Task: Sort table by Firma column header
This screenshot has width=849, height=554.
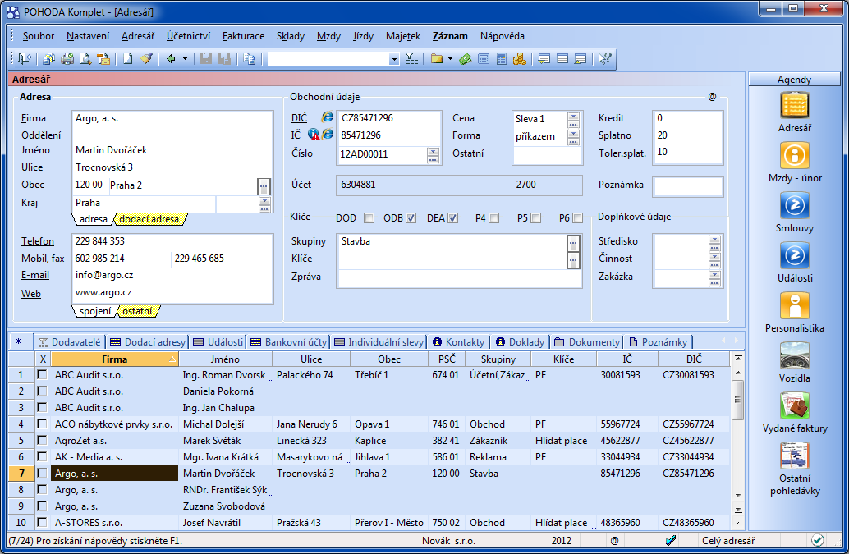Action: 115,359
